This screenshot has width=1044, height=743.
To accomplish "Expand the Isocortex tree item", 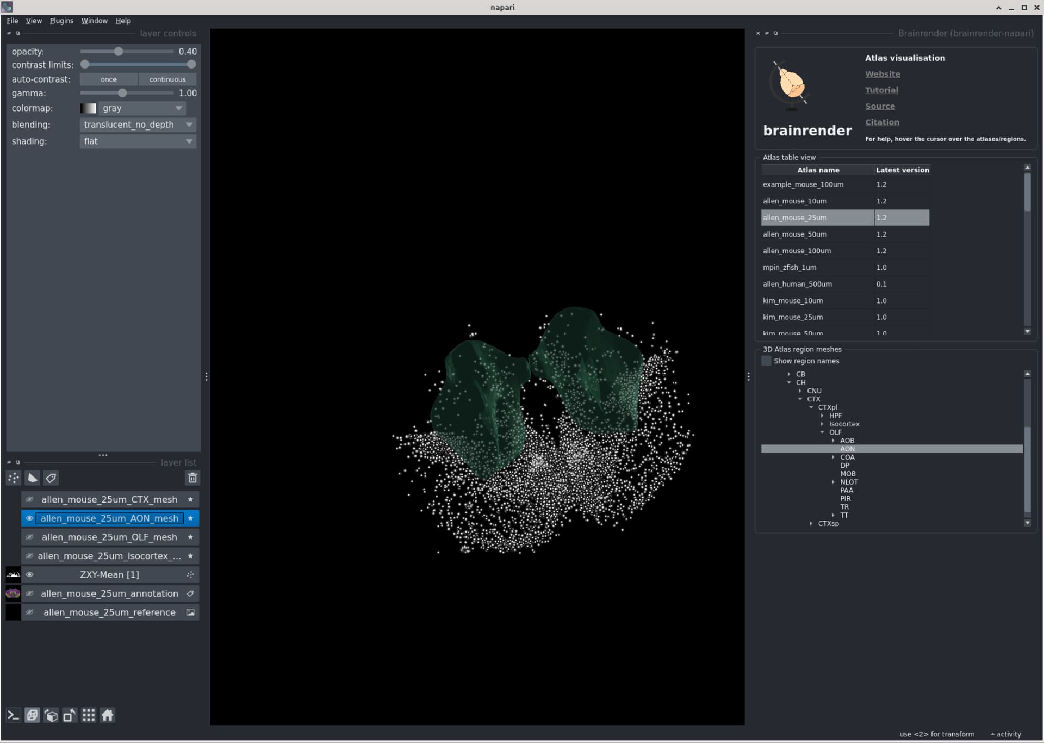I will (x=821, y=424).
